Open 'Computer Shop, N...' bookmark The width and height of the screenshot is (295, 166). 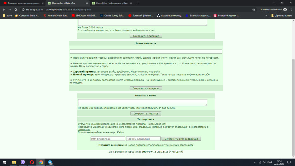(x=27, y=16)
